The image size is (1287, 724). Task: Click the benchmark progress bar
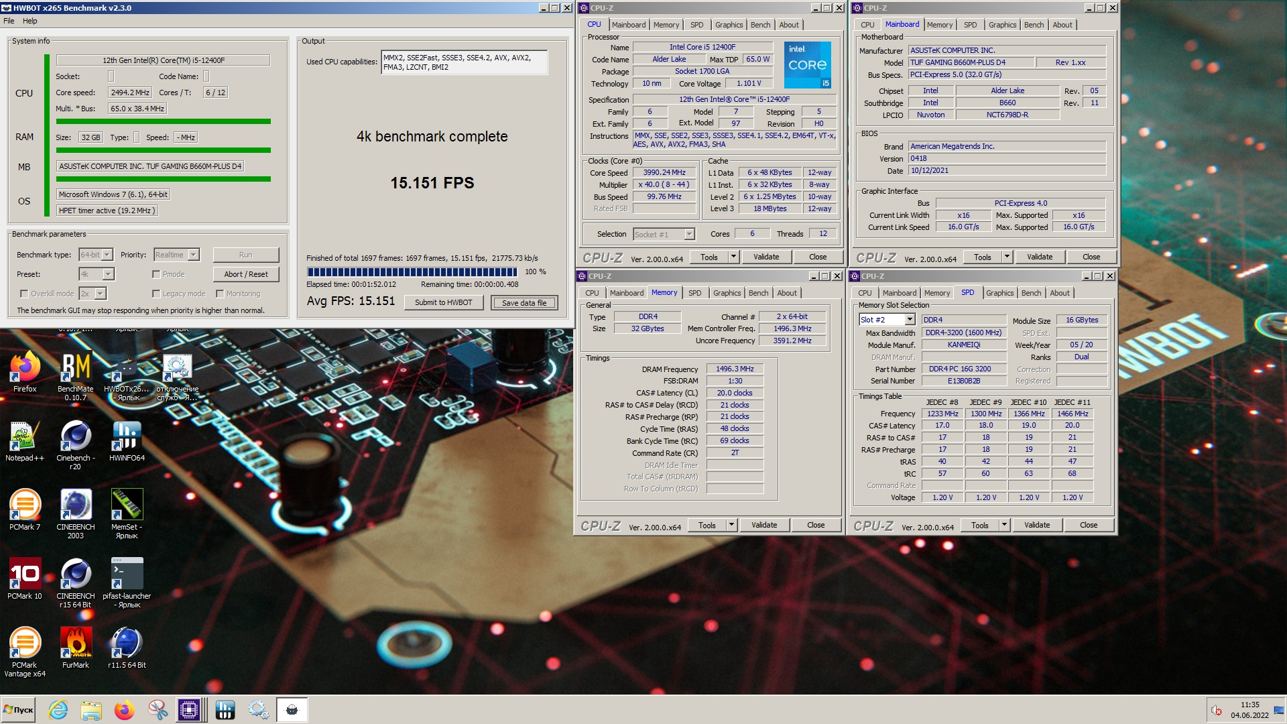click(x=412, y=272)
